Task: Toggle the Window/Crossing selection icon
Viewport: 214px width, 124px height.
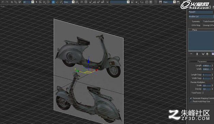Action: [48, 2]
